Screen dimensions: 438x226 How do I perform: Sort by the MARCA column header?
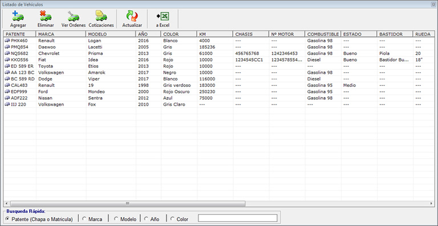(x=60, y=34)
